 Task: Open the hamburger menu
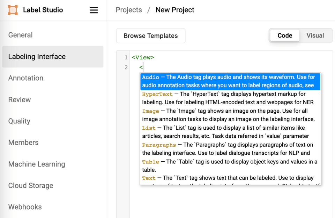(94, 10)
